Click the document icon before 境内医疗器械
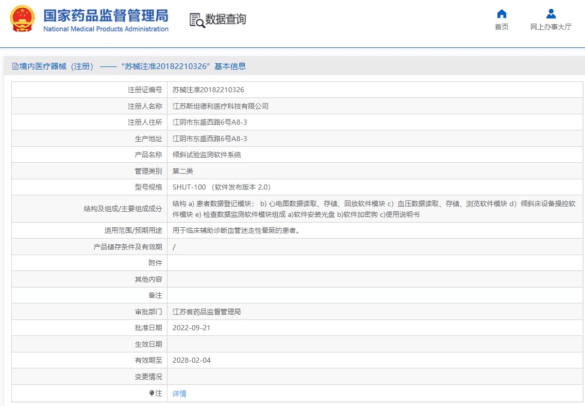This screenshot has height=406, width=585. [x=15, y=66]
